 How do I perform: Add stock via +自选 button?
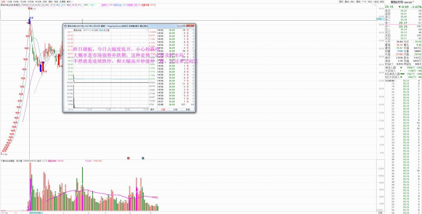tap(376, 2)
